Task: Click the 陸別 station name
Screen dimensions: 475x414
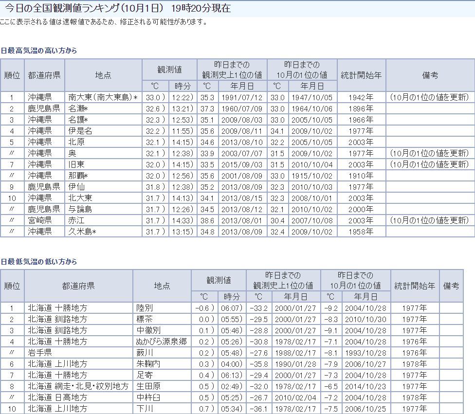Action: [145, 308]
